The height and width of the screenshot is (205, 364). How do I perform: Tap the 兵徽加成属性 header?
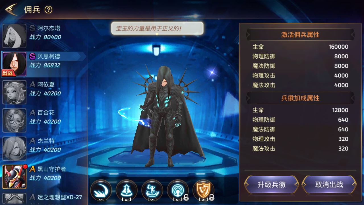click(x=300, y=98)
